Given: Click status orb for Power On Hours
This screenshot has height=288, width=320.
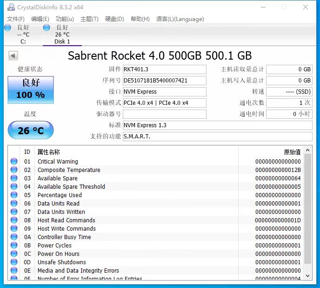Looking at the screenshot, I should [14, 254].
